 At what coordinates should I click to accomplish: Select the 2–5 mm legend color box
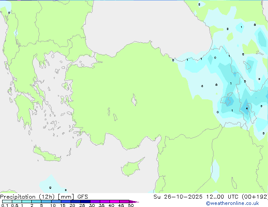click(x=36, y=202)
